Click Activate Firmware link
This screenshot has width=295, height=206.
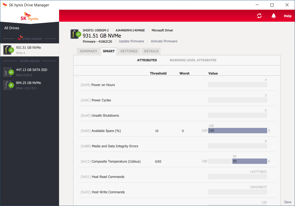[164, 41]
